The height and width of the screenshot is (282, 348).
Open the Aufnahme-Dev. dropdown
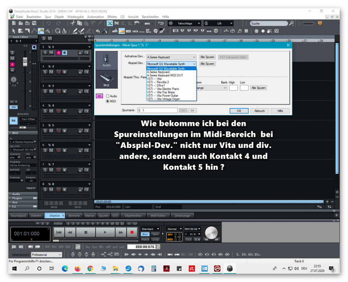[x=171, y=57]
